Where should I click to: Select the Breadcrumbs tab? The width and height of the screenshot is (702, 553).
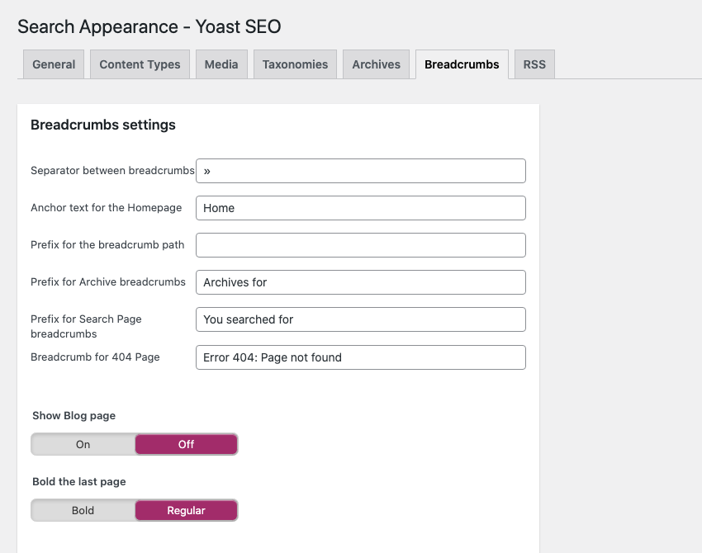tap(462, 64)
